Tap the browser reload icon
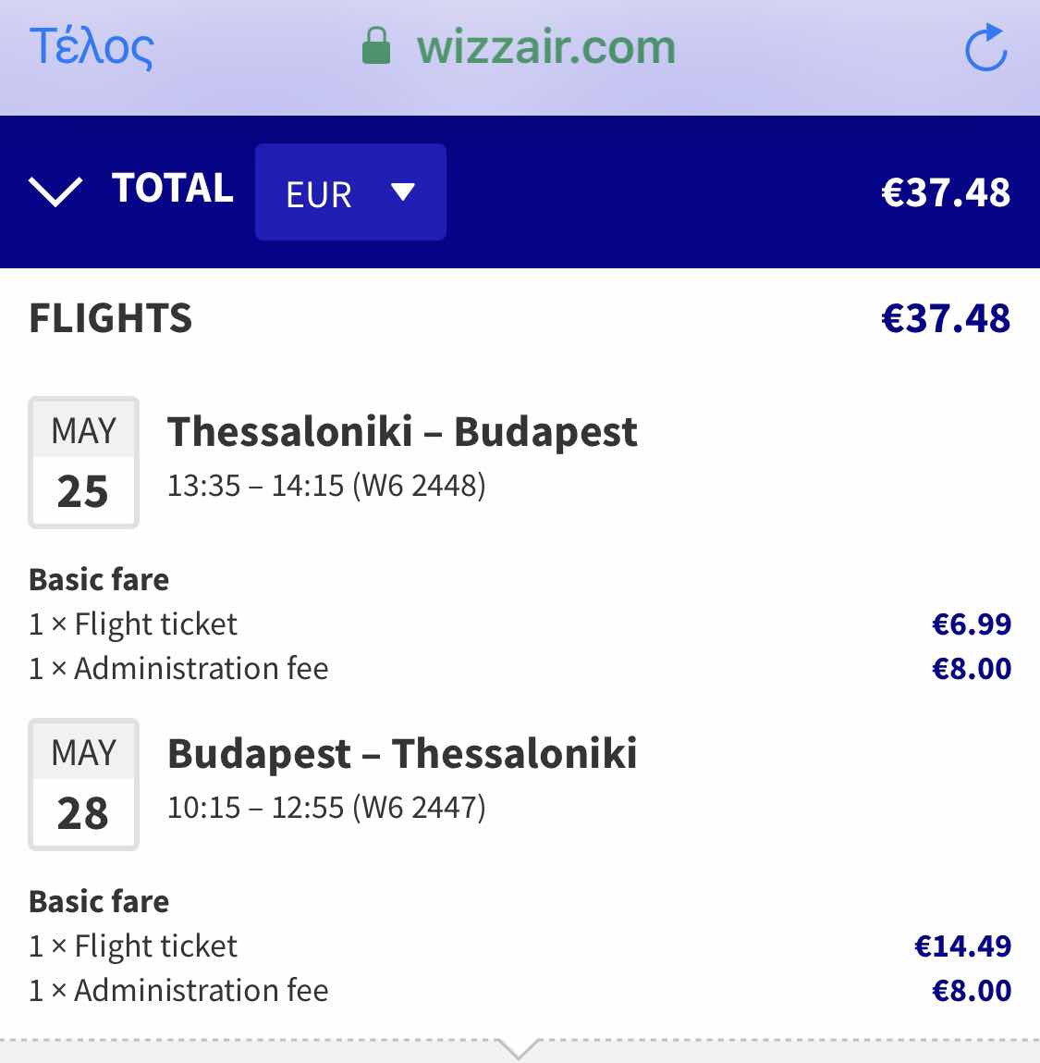Screen dimensions: 1040x1063 (x=985, y=47)
